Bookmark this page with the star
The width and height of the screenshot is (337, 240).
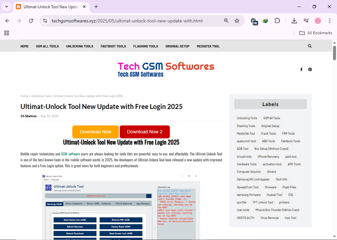click(x=237, y=21)
